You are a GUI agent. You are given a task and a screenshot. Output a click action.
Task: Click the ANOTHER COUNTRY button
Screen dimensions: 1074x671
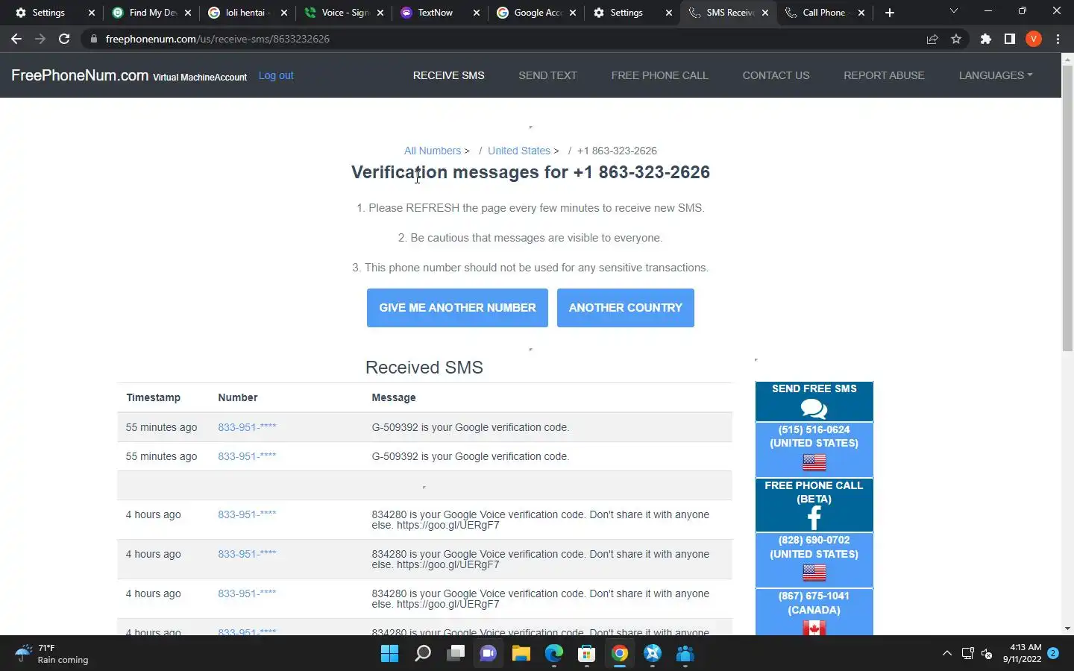click(625, 308)
